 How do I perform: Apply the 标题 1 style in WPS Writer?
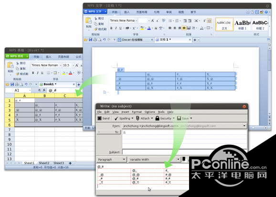tap(242, 24)
